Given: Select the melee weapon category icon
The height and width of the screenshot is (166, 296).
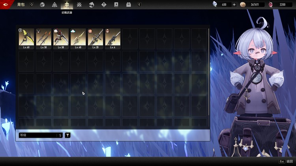Looking at the screenshot, I should (x=67, y=5).
